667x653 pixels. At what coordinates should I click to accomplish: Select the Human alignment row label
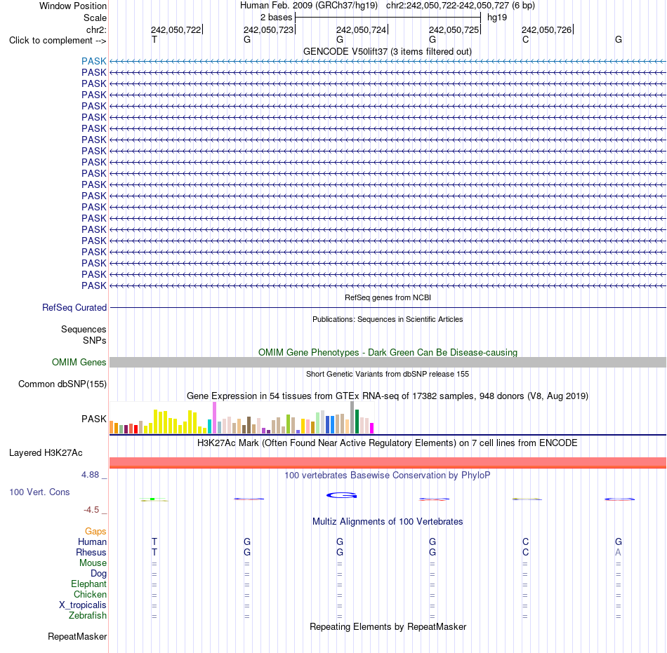point(92,541)
